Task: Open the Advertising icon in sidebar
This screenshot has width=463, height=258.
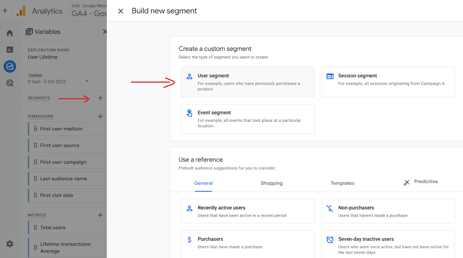Action: coord(10,83)
